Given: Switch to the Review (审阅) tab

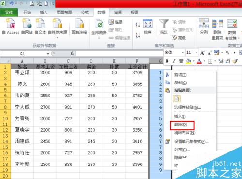Looking at the screenshot, I should click(118, 12).
